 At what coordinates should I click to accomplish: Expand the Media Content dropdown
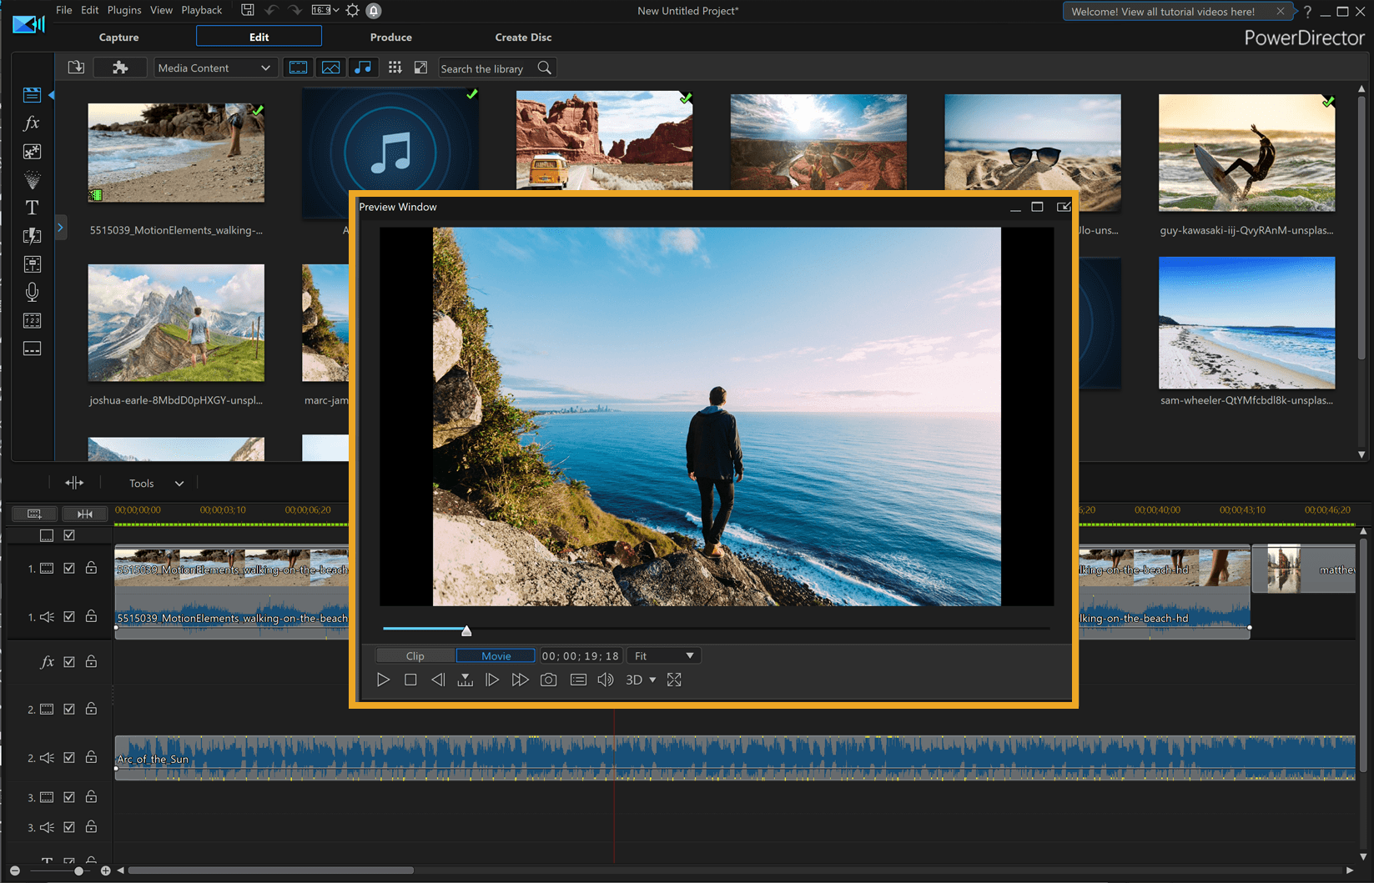(x=214, y=68)
